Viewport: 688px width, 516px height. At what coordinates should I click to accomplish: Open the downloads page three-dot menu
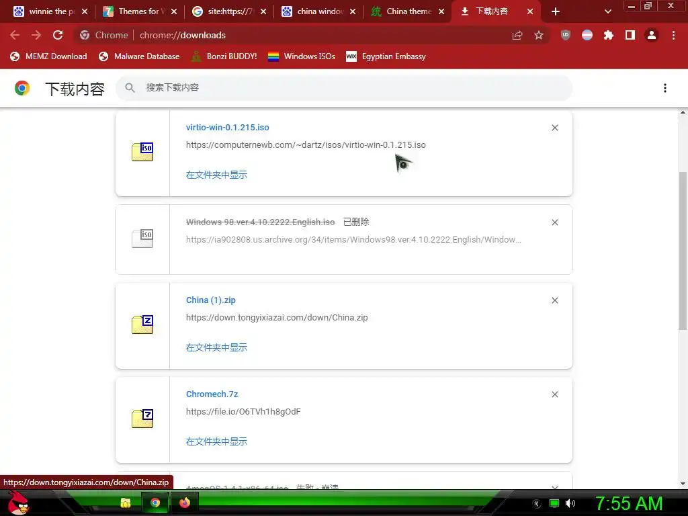pyautogui.click(x=665, y=88)
